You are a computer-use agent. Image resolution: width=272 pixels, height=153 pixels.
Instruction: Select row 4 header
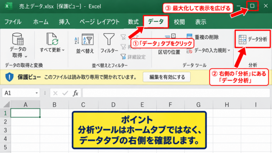coord(5,139)
